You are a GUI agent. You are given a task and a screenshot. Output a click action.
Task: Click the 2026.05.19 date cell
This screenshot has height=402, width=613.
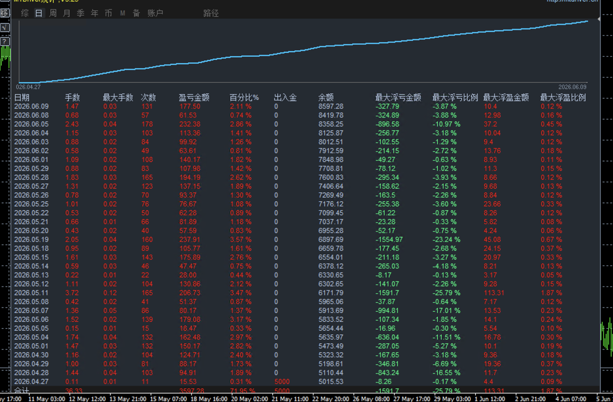pos(31,240)
